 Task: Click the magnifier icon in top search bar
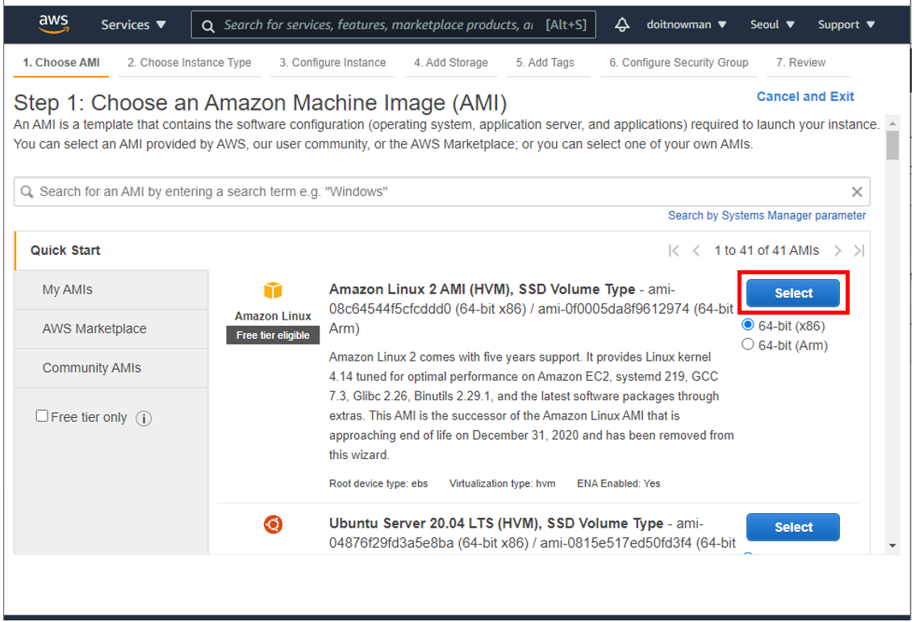[207, 25]
